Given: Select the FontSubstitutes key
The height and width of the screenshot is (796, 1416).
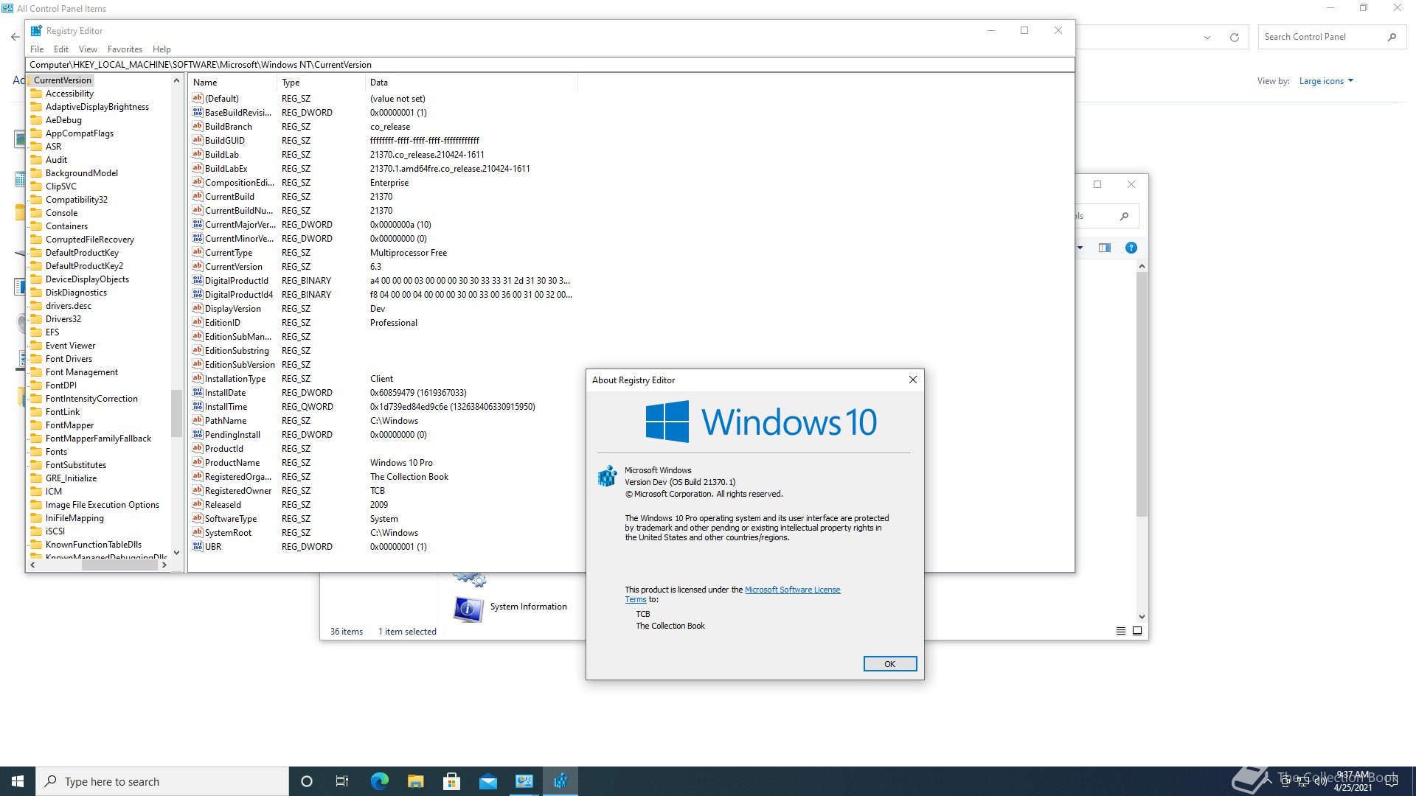Looking at the screenshot, I should click(x=76, y=465).
